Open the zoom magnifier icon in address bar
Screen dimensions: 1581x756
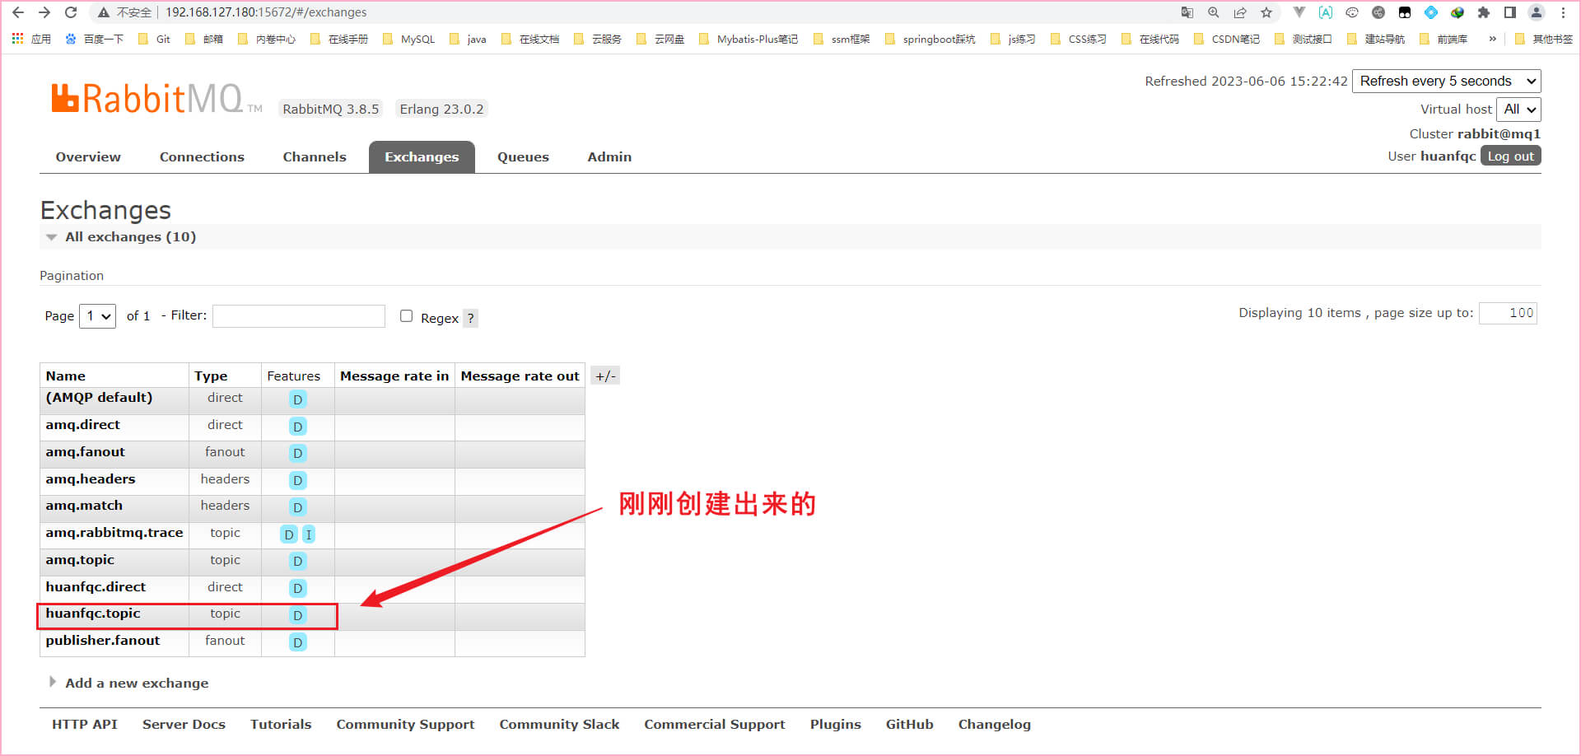click(x=1213, y=12)
